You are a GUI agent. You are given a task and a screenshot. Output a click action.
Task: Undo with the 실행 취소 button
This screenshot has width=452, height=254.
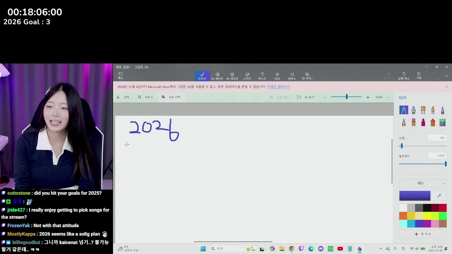pyautogui.click(x=404, y=76)
